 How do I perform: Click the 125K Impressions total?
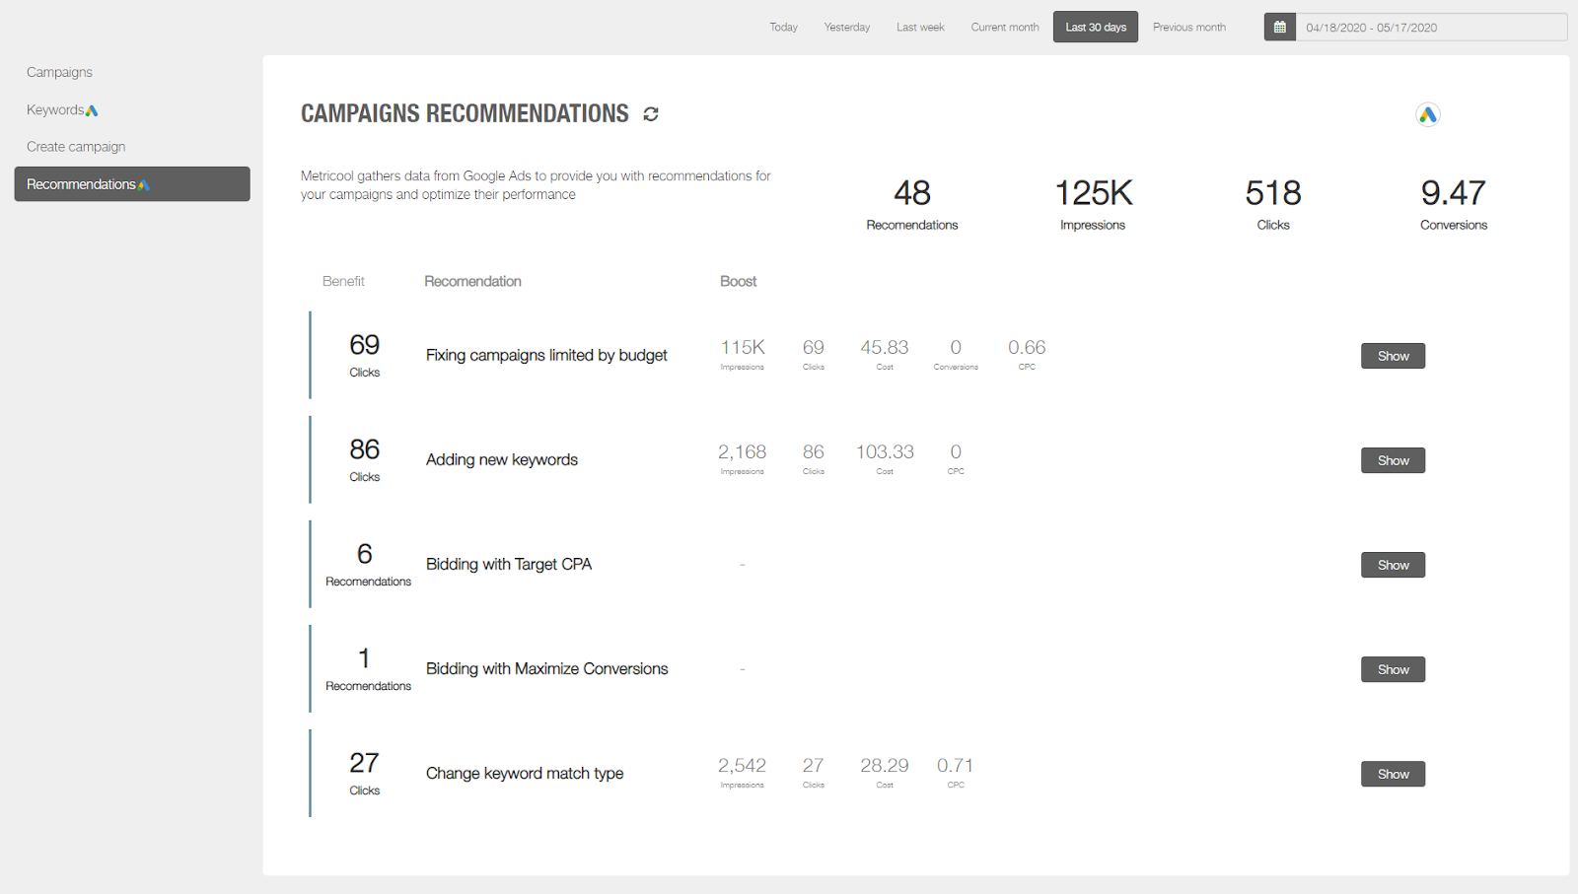click(1093, 204)
